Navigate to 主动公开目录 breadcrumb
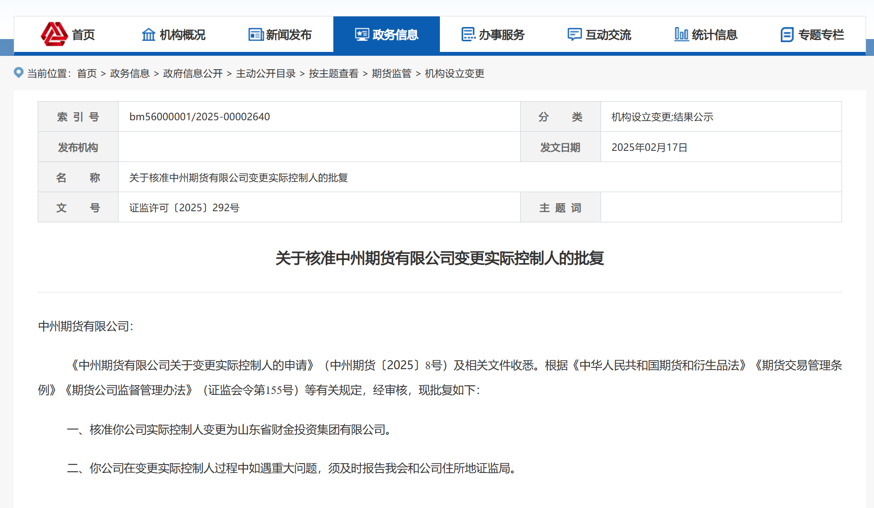The image size is (874, 508). click(265, 73)
